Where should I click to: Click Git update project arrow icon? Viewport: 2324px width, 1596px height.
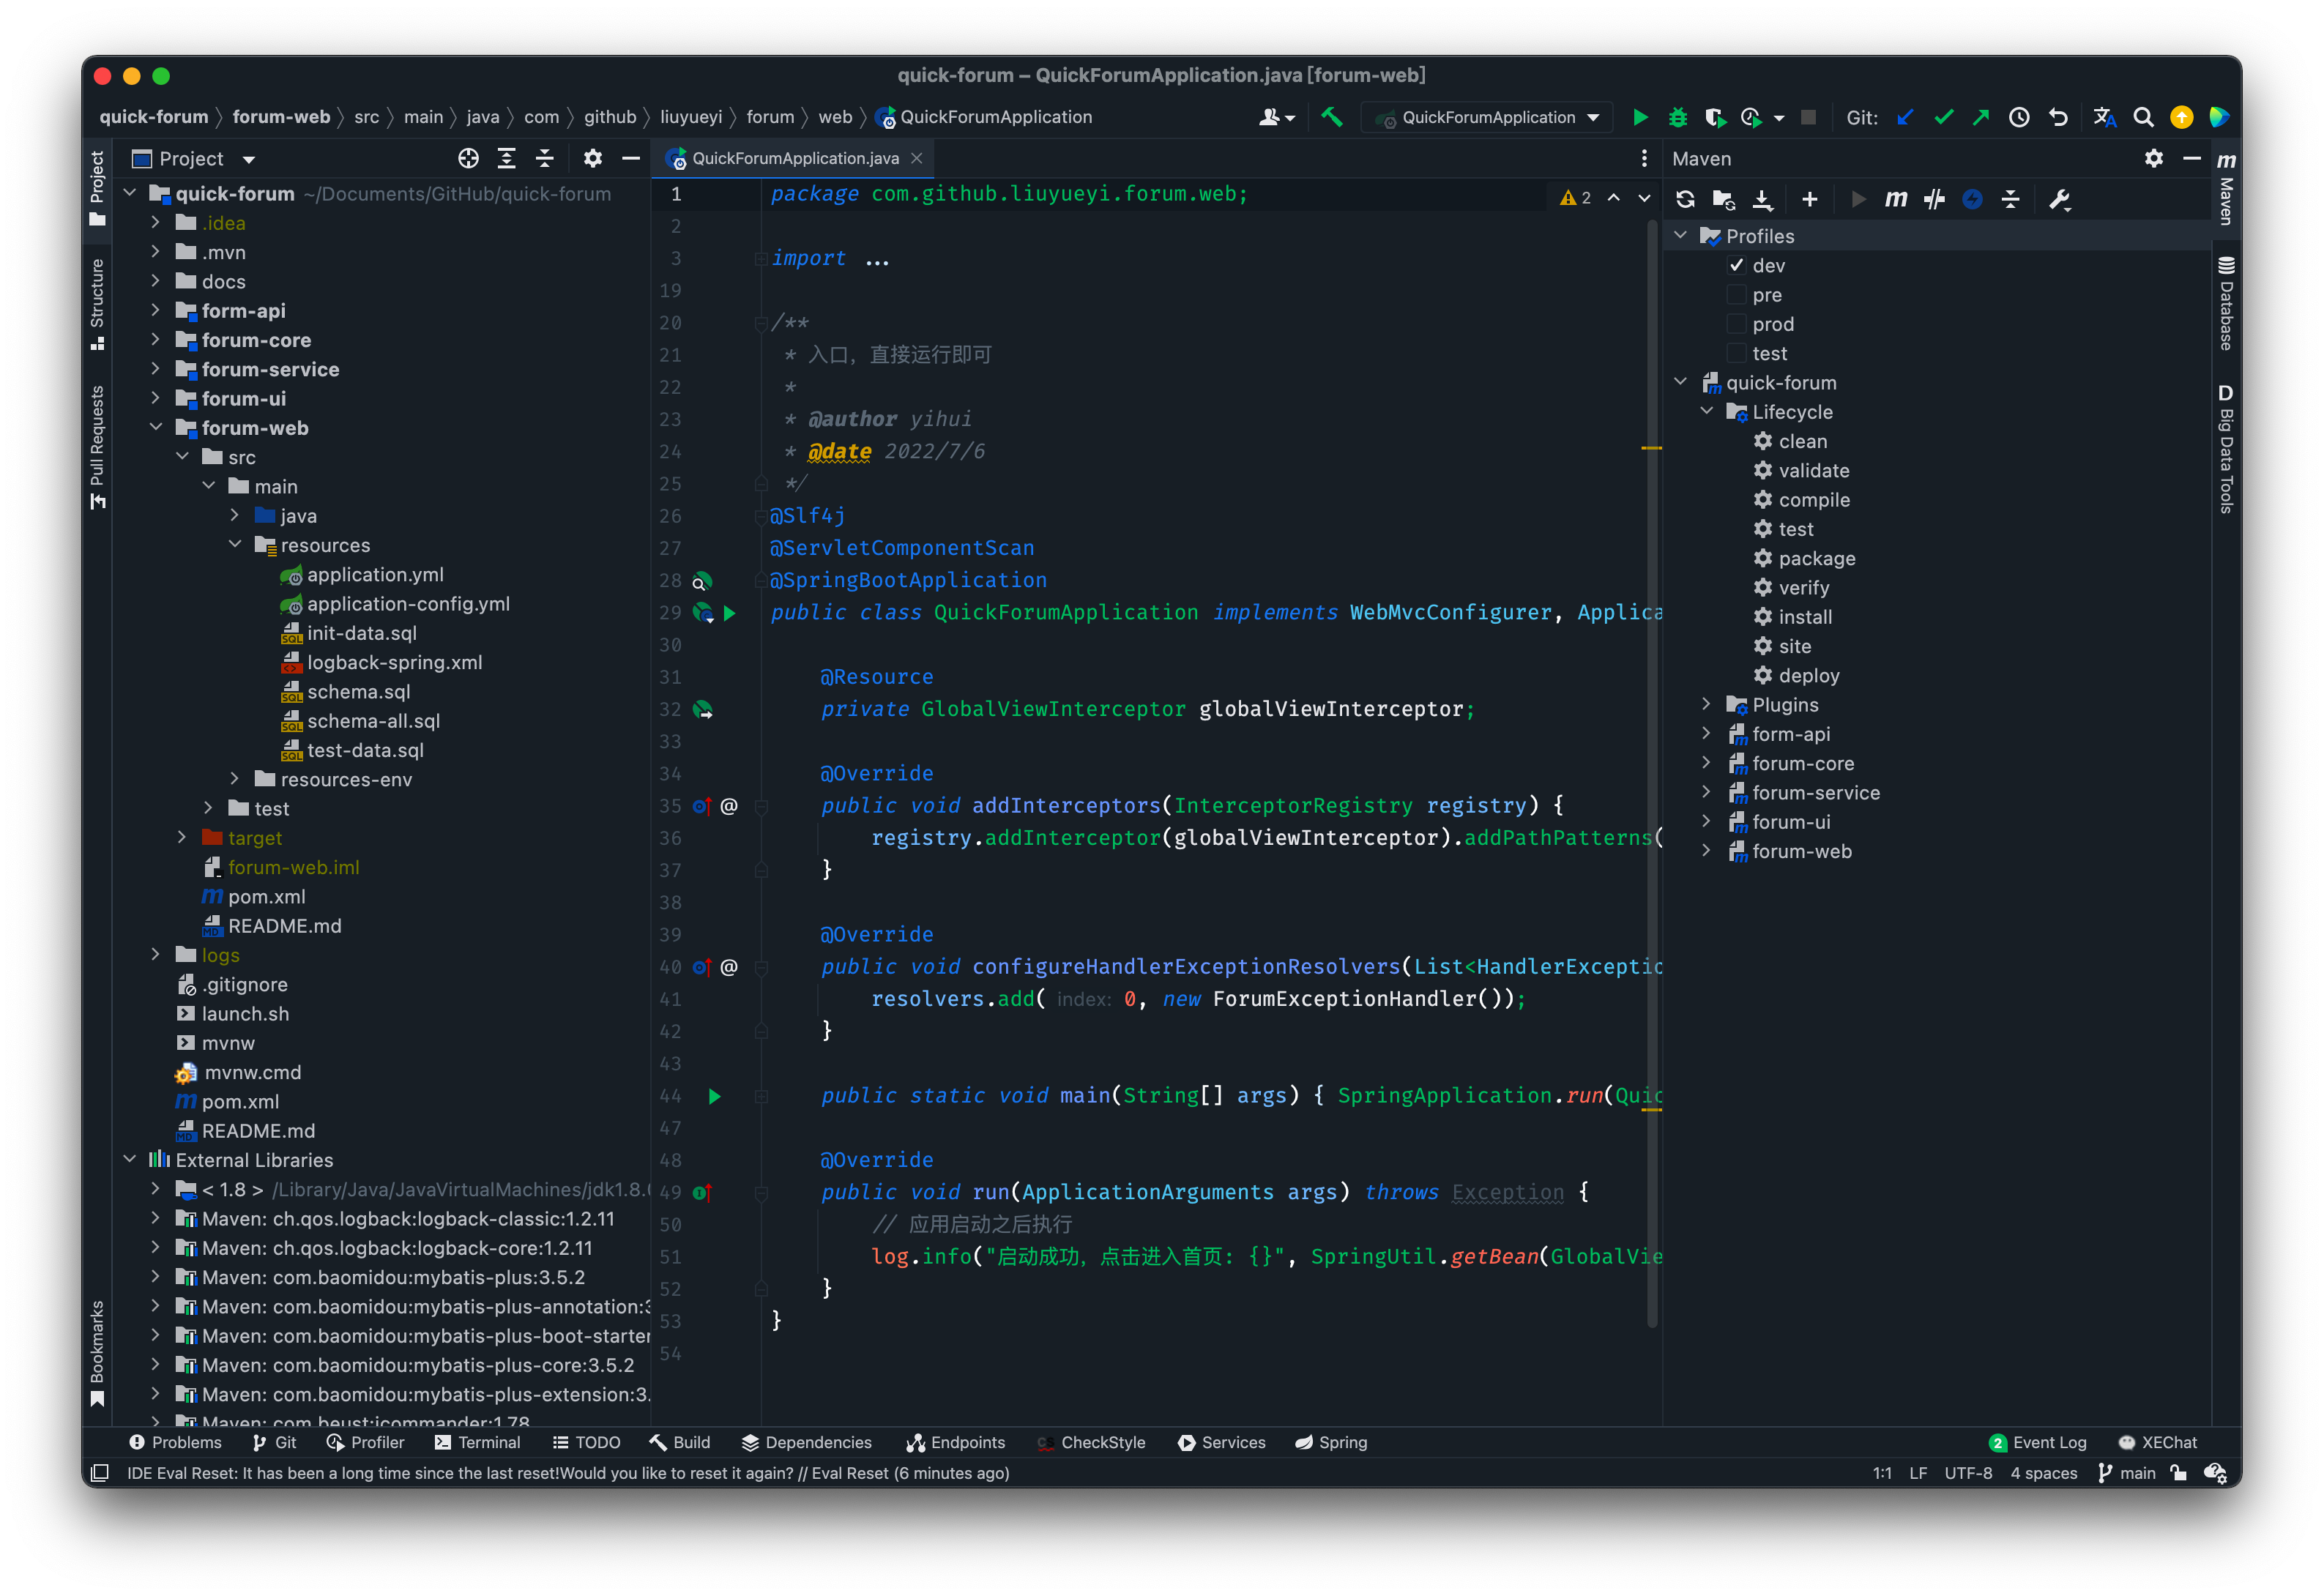[1905, 117]
